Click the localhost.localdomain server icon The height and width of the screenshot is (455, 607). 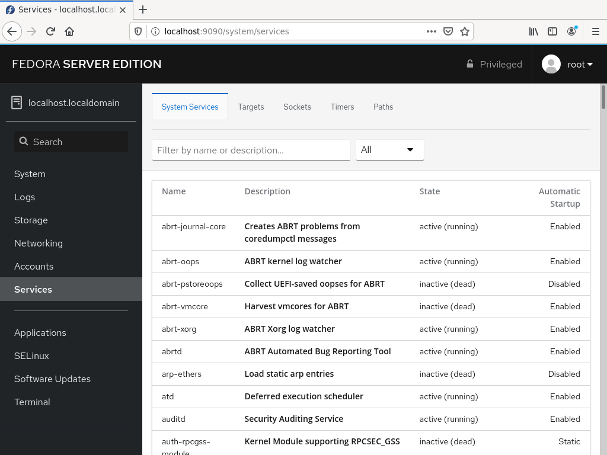(17, 102)
